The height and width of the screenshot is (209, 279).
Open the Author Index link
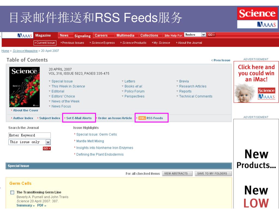[x=23, y=118]
